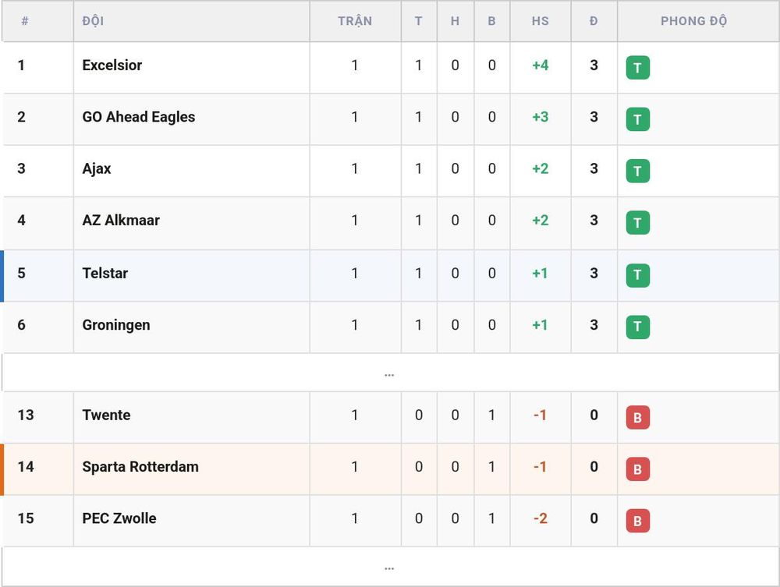Click the ĐỘI column header
This screenshot has height=587, width=780.
[93, 21]
